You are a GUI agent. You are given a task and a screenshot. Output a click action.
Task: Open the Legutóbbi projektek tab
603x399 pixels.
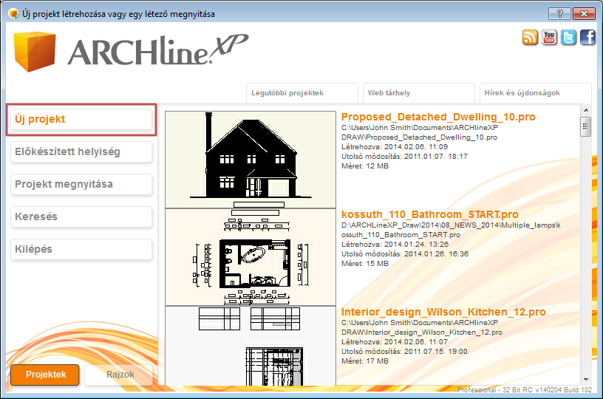(302, 93)
